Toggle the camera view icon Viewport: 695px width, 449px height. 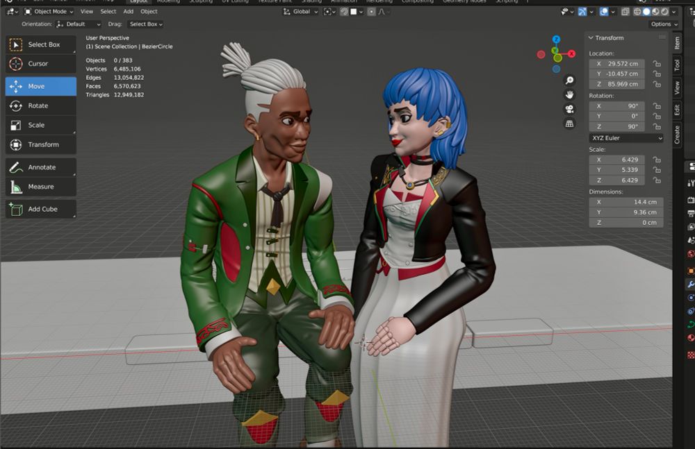point(570,109)
